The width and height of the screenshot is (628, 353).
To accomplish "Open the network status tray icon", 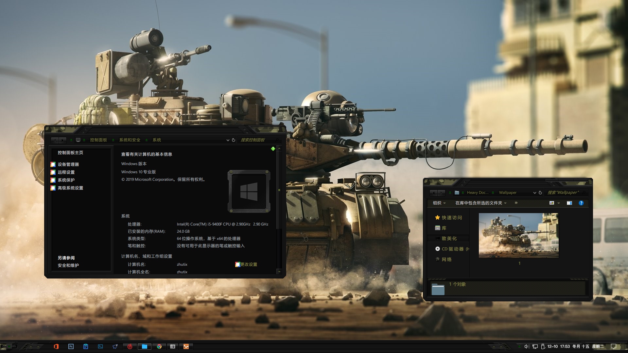I will [535, 346].
